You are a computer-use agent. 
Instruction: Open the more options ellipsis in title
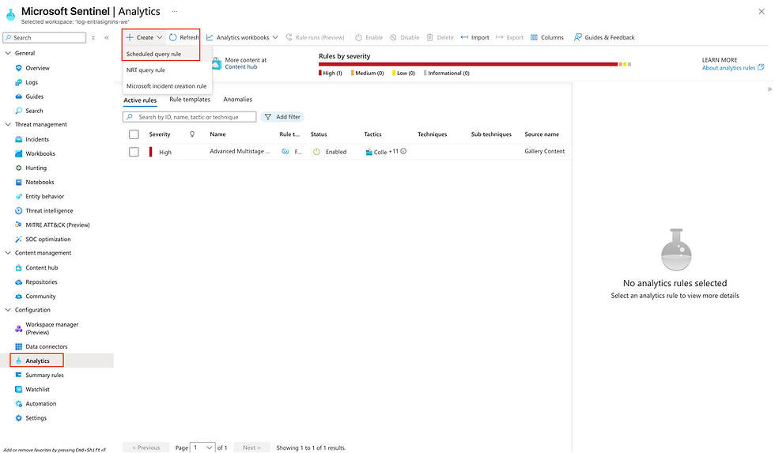point(175,11)
